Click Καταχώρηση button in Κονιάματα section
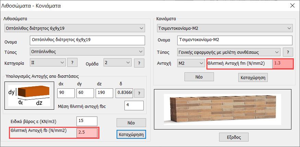The image size is (300, 147). [x=253, y=77]
